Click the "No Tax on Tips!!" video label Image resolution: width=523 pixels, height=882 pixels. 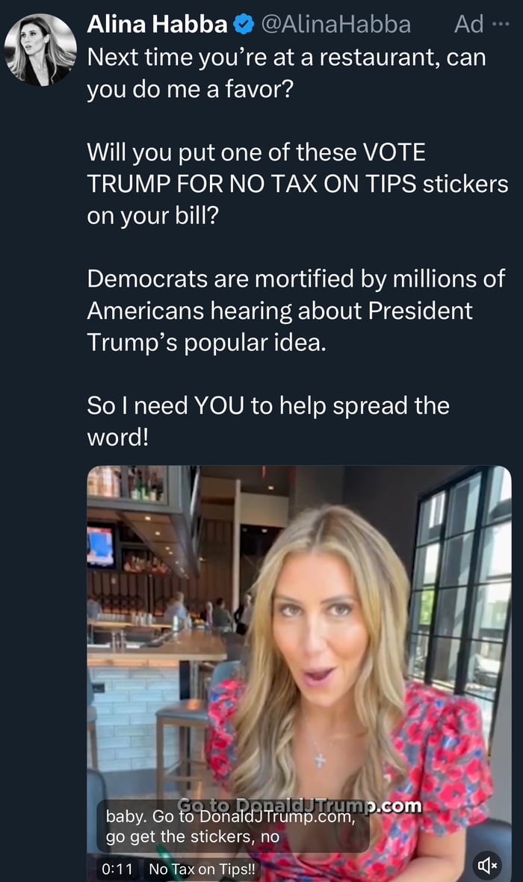tap(202, 869)
